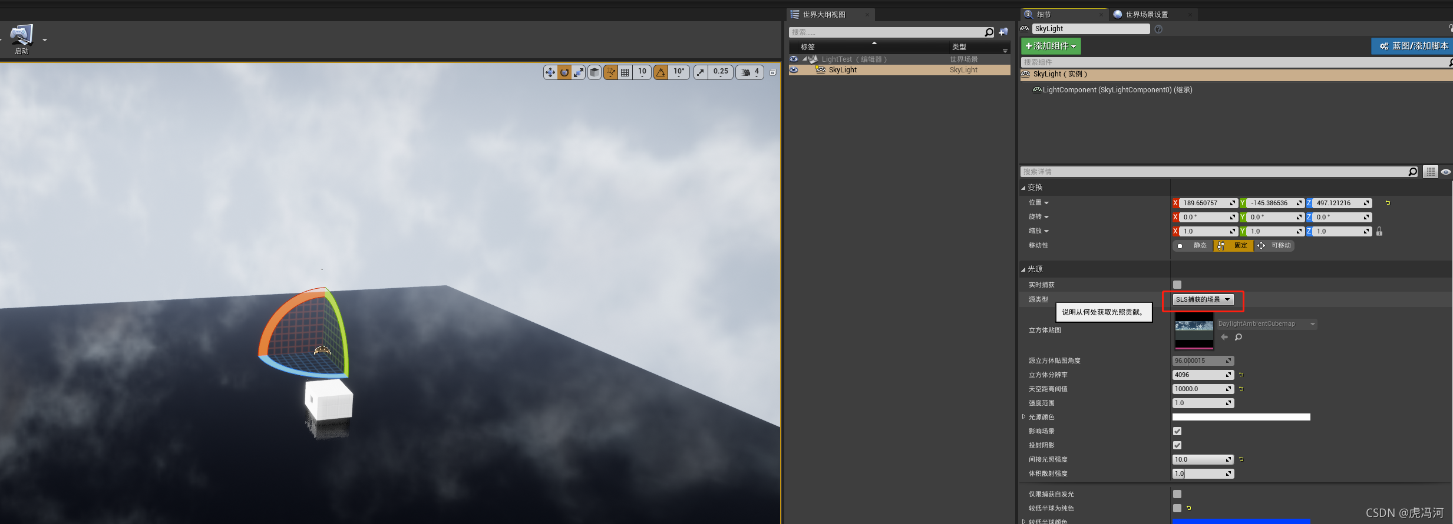1453x524 pixels.
Task: Toggle grid snapping icon in viewport toolbar
Action: pyautogui.click(x=625, y=72)
